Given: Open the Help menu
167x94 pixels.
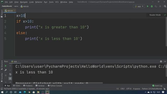Looking at the screenshot, I should (71, 2).
